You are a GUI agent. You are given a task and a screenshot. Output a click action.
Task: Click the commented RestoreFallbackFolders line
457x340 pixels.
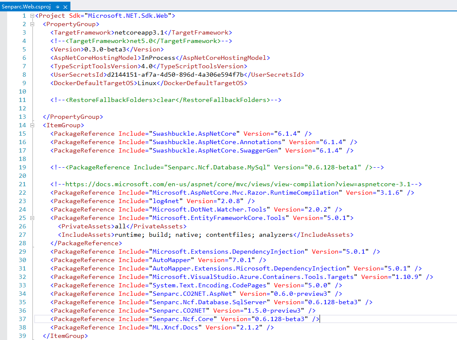click(166, 100)
